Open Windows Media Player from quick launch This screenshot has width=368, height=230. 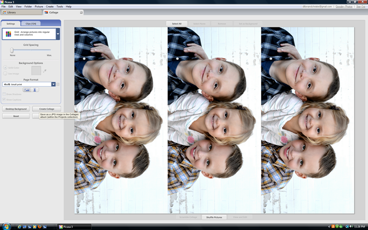(x=34, y=227)
